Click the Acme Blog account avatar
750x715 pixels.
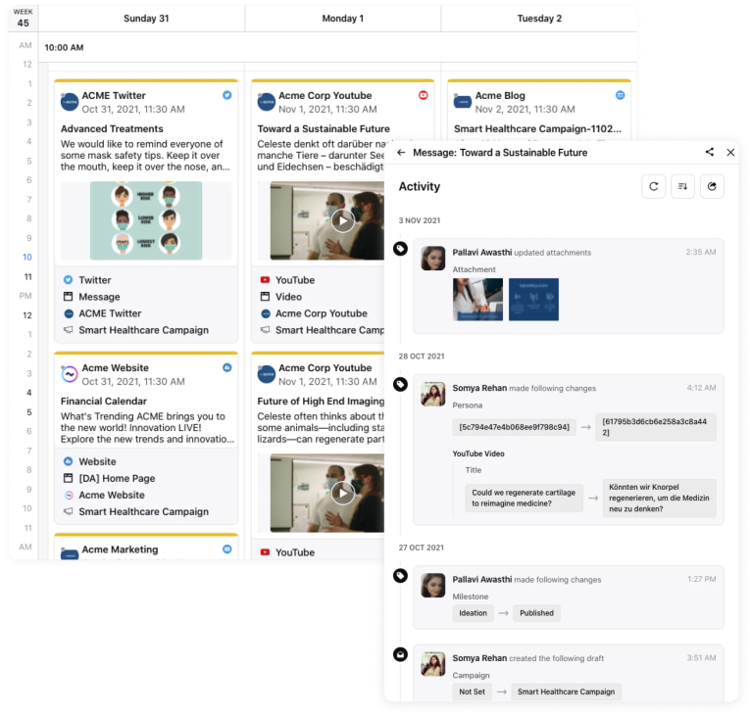coord(463,102)
